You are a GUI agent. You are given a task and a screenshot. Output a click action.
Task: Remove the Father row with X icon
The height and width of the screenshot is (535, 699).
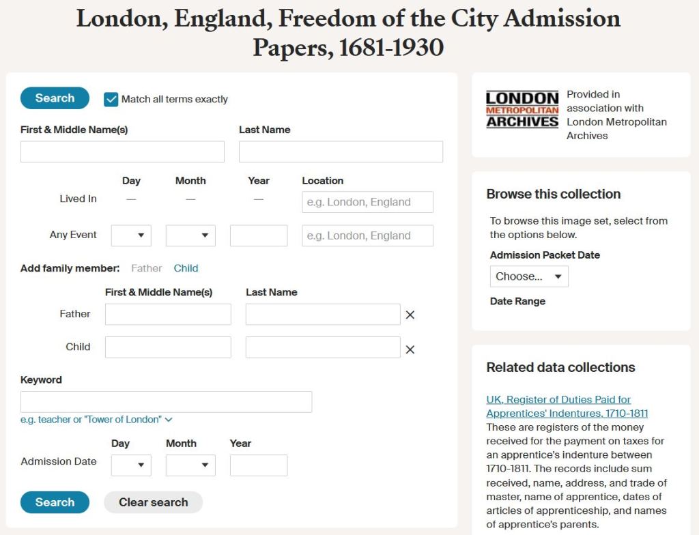(410, 315)
